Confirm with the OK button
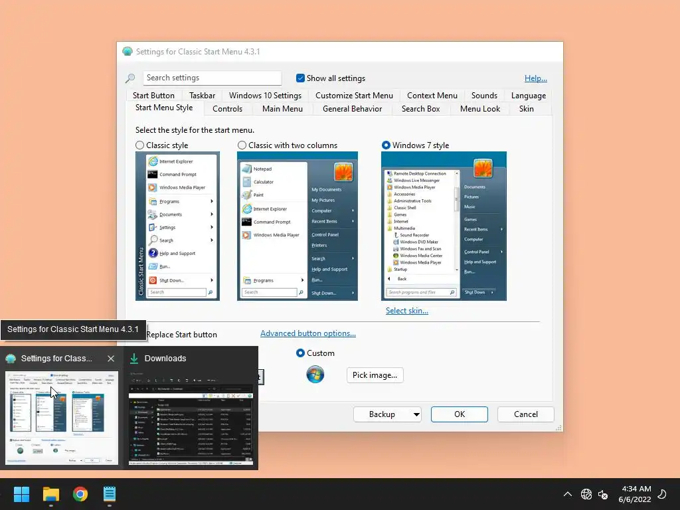Image resolution: width=680 pixels, height=510 pixels. tap(460, 414)
